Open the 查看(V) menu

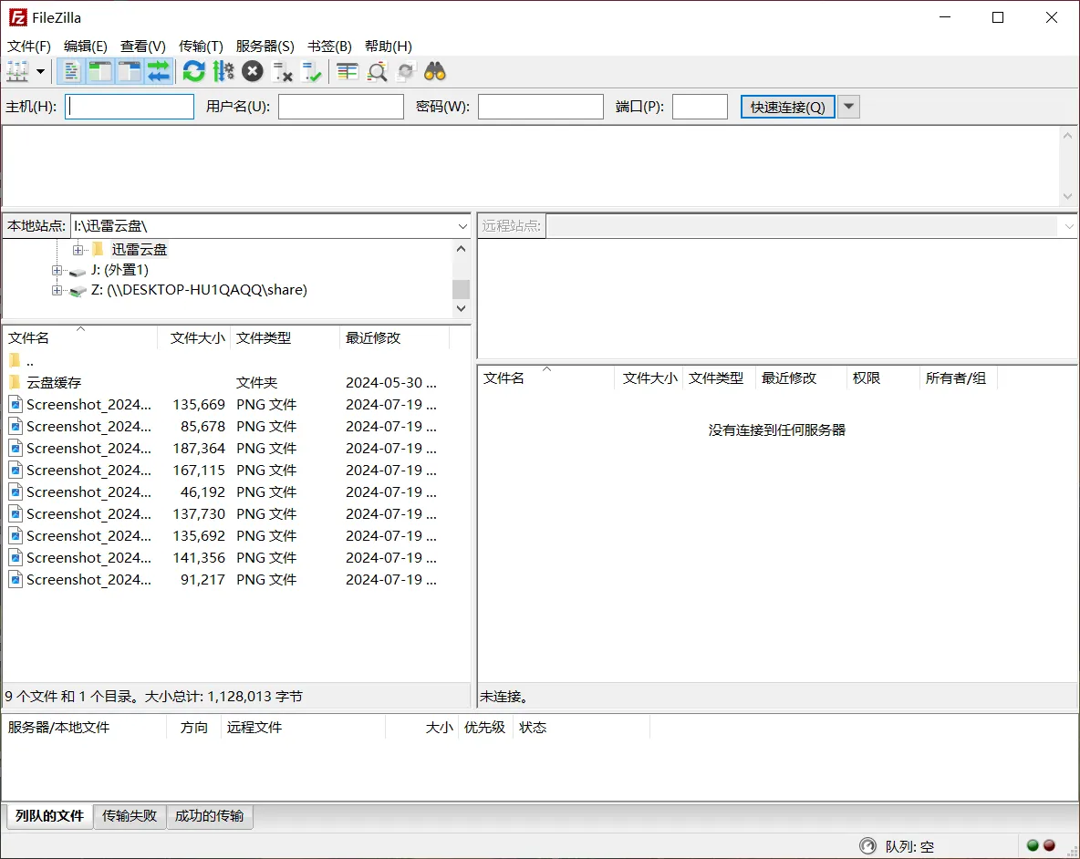[x=142, y=47]
